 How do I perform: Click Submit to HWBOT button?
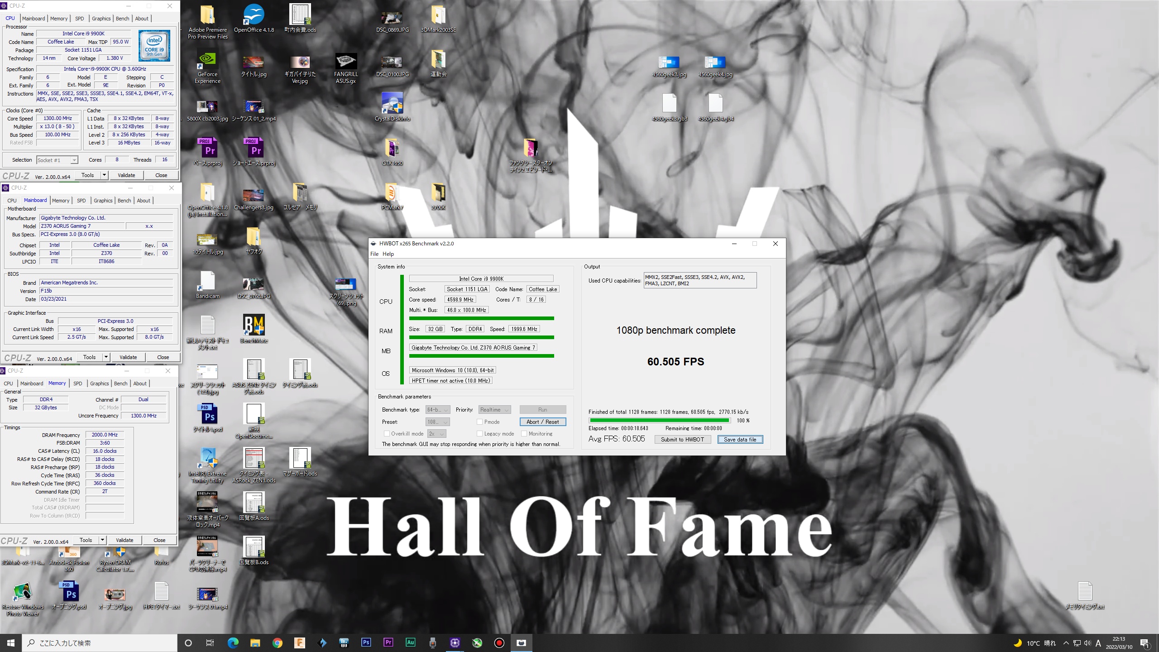click(682, 439)
